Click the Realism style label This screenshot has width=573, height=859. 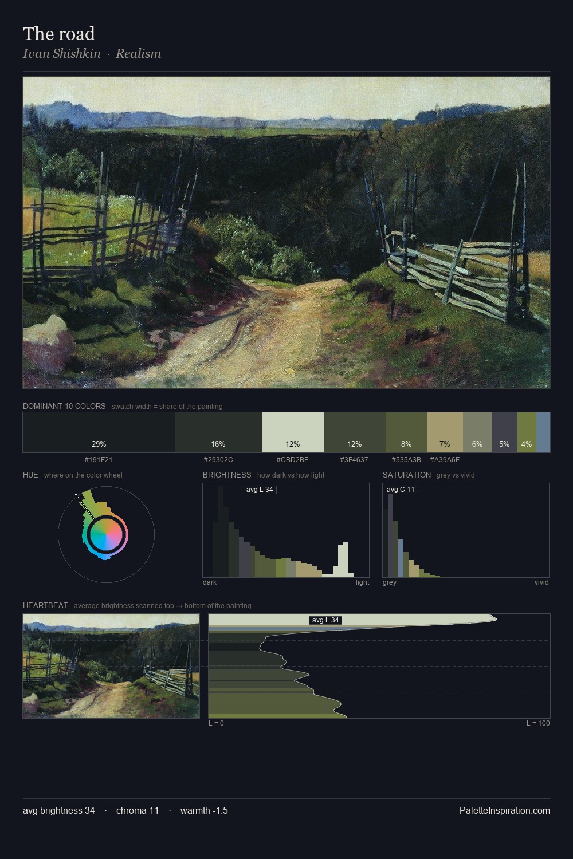tap(138, 54)
